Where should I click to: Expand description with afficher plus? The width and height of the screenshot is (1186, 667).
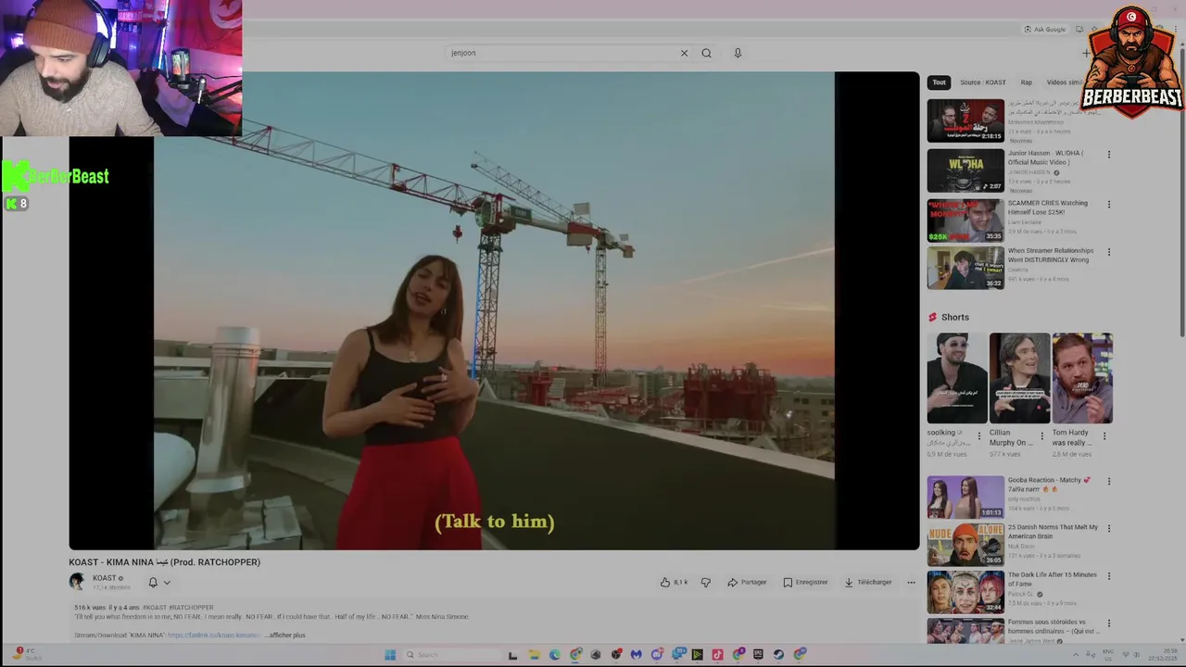click(286, 636)
